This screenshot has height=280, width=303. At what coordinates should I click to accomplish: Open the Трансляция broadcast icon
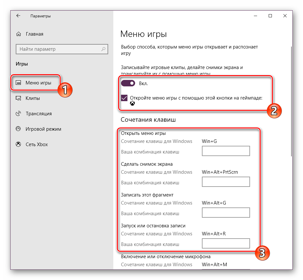[x=19, y=114]
